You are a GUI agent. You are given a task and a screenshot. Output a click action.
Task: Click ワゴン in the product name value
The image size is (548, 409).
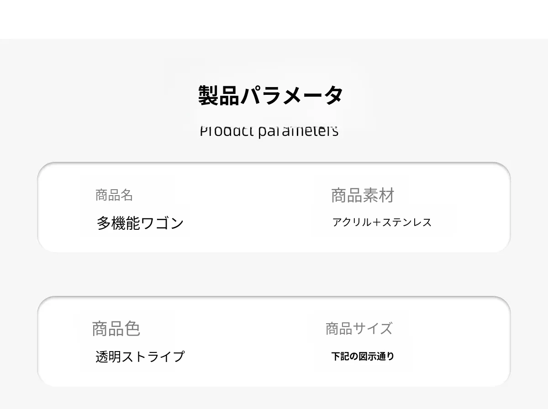(x=162, y=223)
